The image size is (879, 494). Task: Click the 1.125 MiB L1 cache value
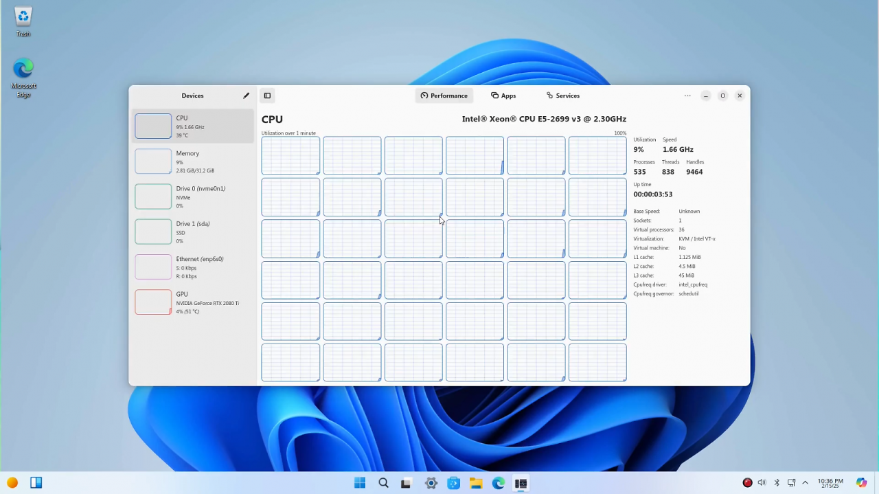click(689, 257)
